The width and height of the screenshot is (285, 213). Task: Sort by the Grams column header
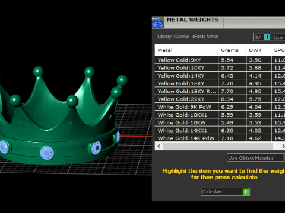232,50
